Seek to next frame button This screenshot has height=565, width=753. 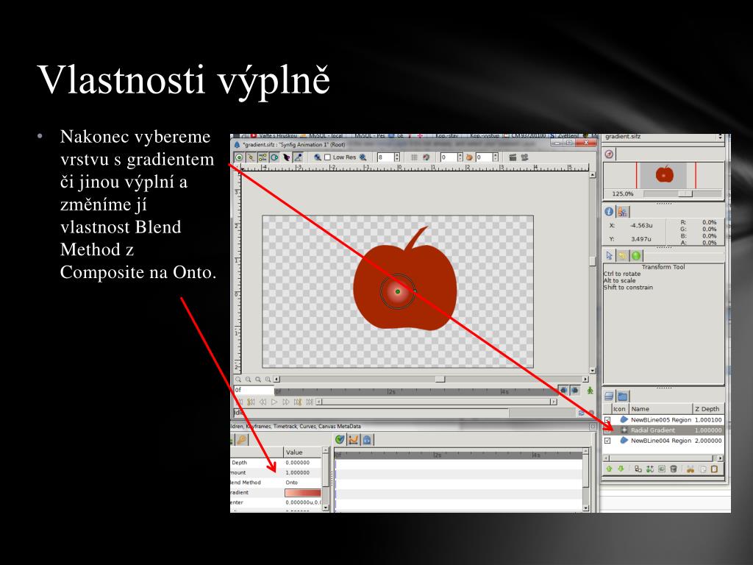click(286, 402)
